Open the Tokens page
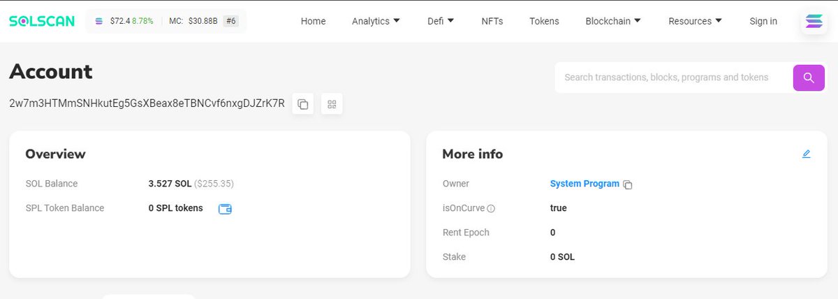 pyautogui.click(x=544, y=21)
